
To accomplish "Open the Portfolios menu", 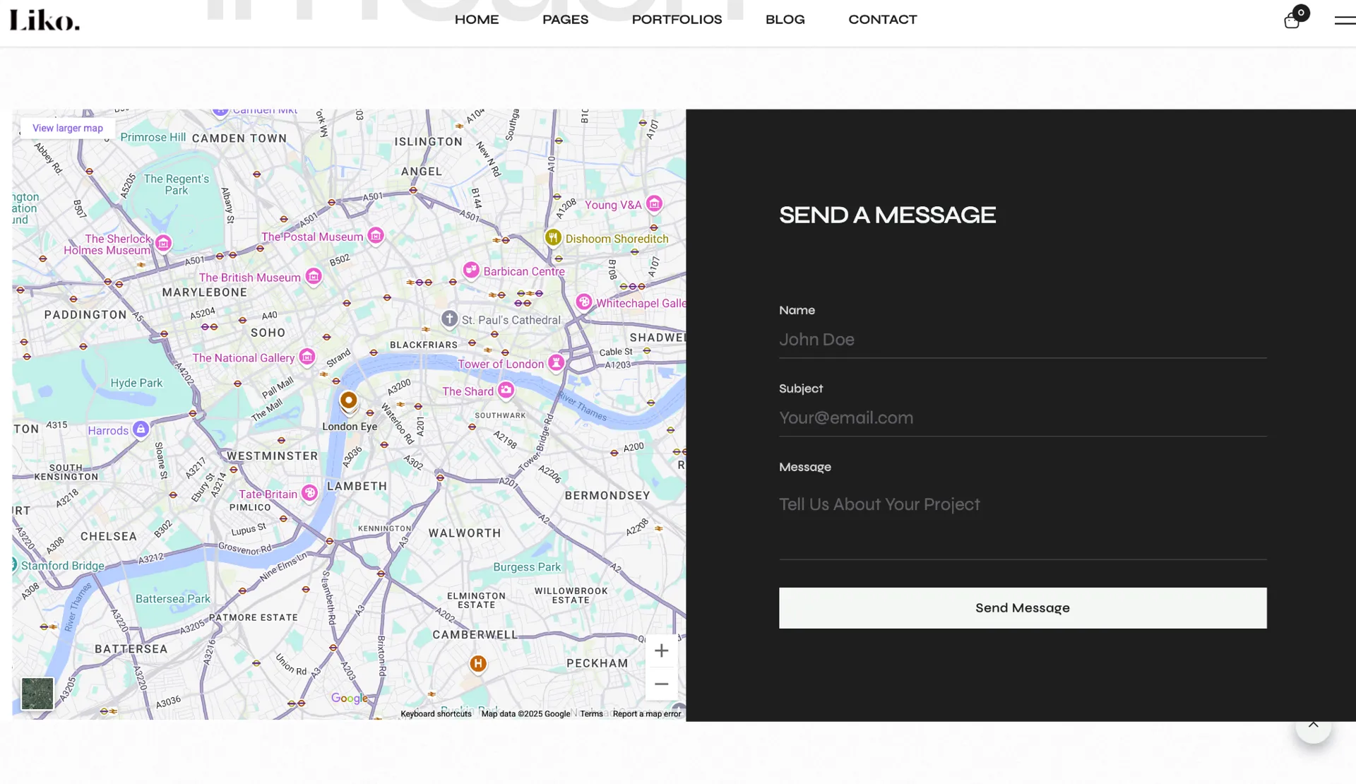I will (x=677, y=20).
